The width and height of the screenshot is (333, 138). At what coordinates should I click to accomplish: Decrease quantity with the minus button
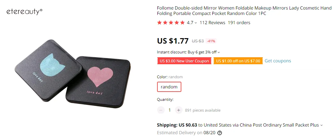161,110
